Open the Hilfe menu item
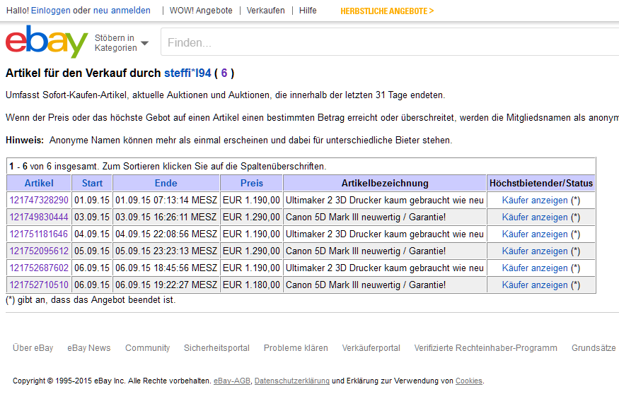 [308, 11]
